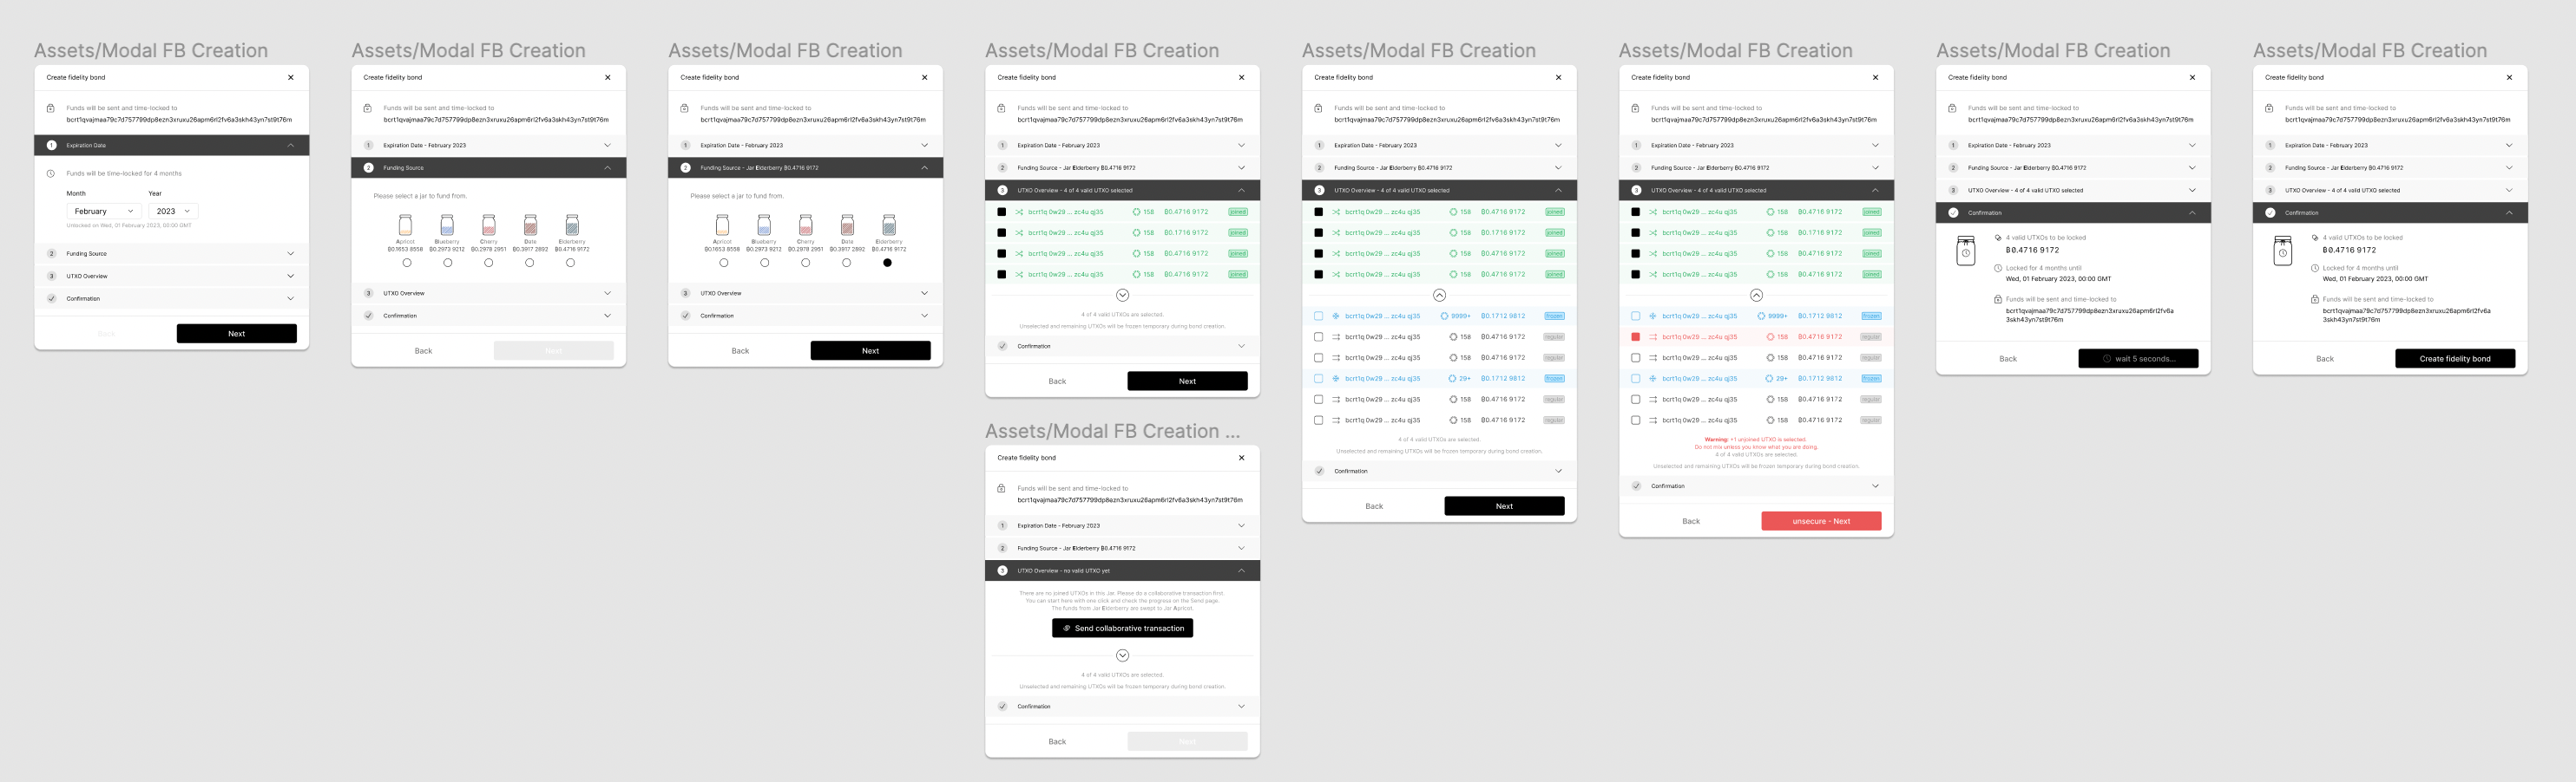Collapse the dark Confirmation chevron in the Create modal
The height and width of the screenshot is (782, 2576).
pyautogui.click(x=2509, y=212)
